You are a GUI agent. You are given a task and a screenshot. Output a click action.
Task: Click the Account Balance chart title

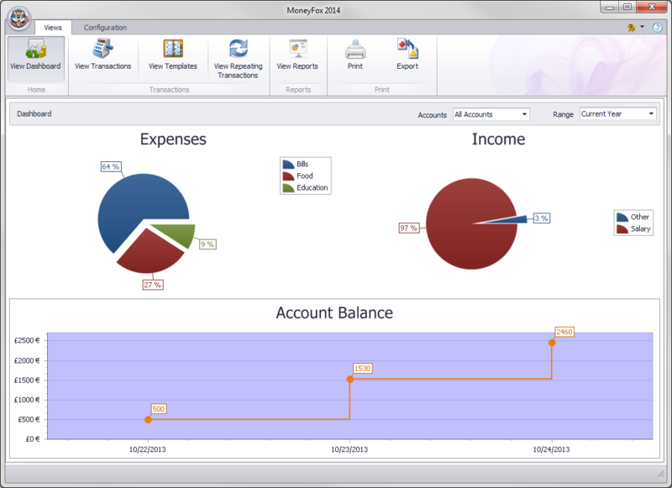[x=334, y=313]
